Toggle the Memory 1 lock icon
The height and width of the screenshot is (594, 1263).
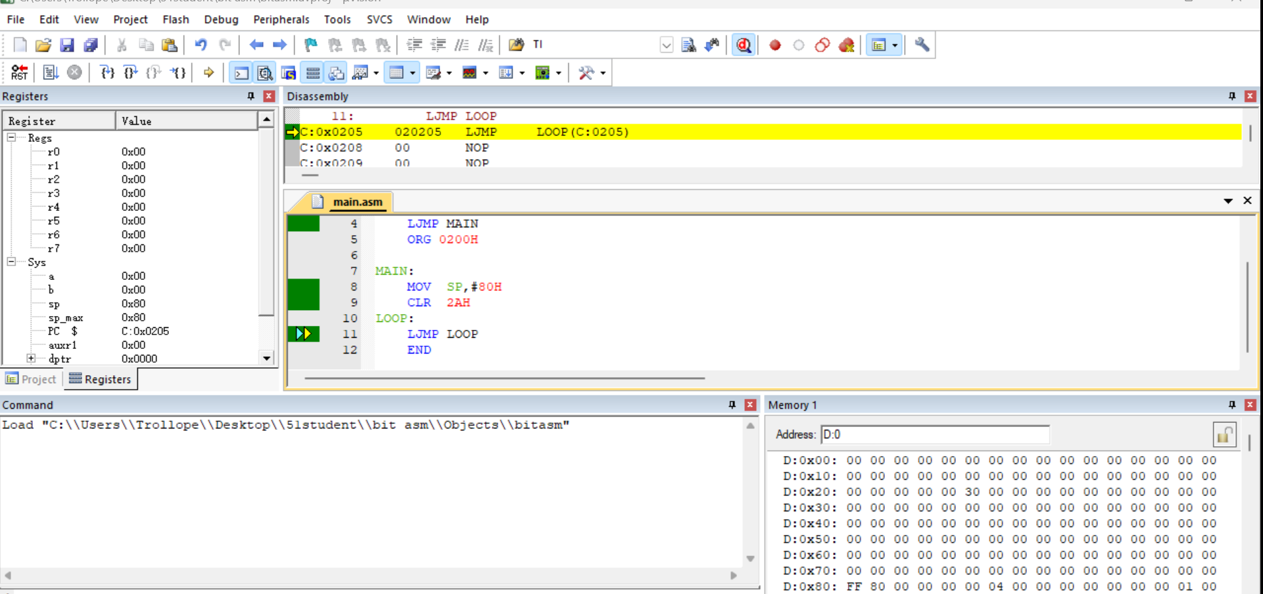click(1224, 435)
